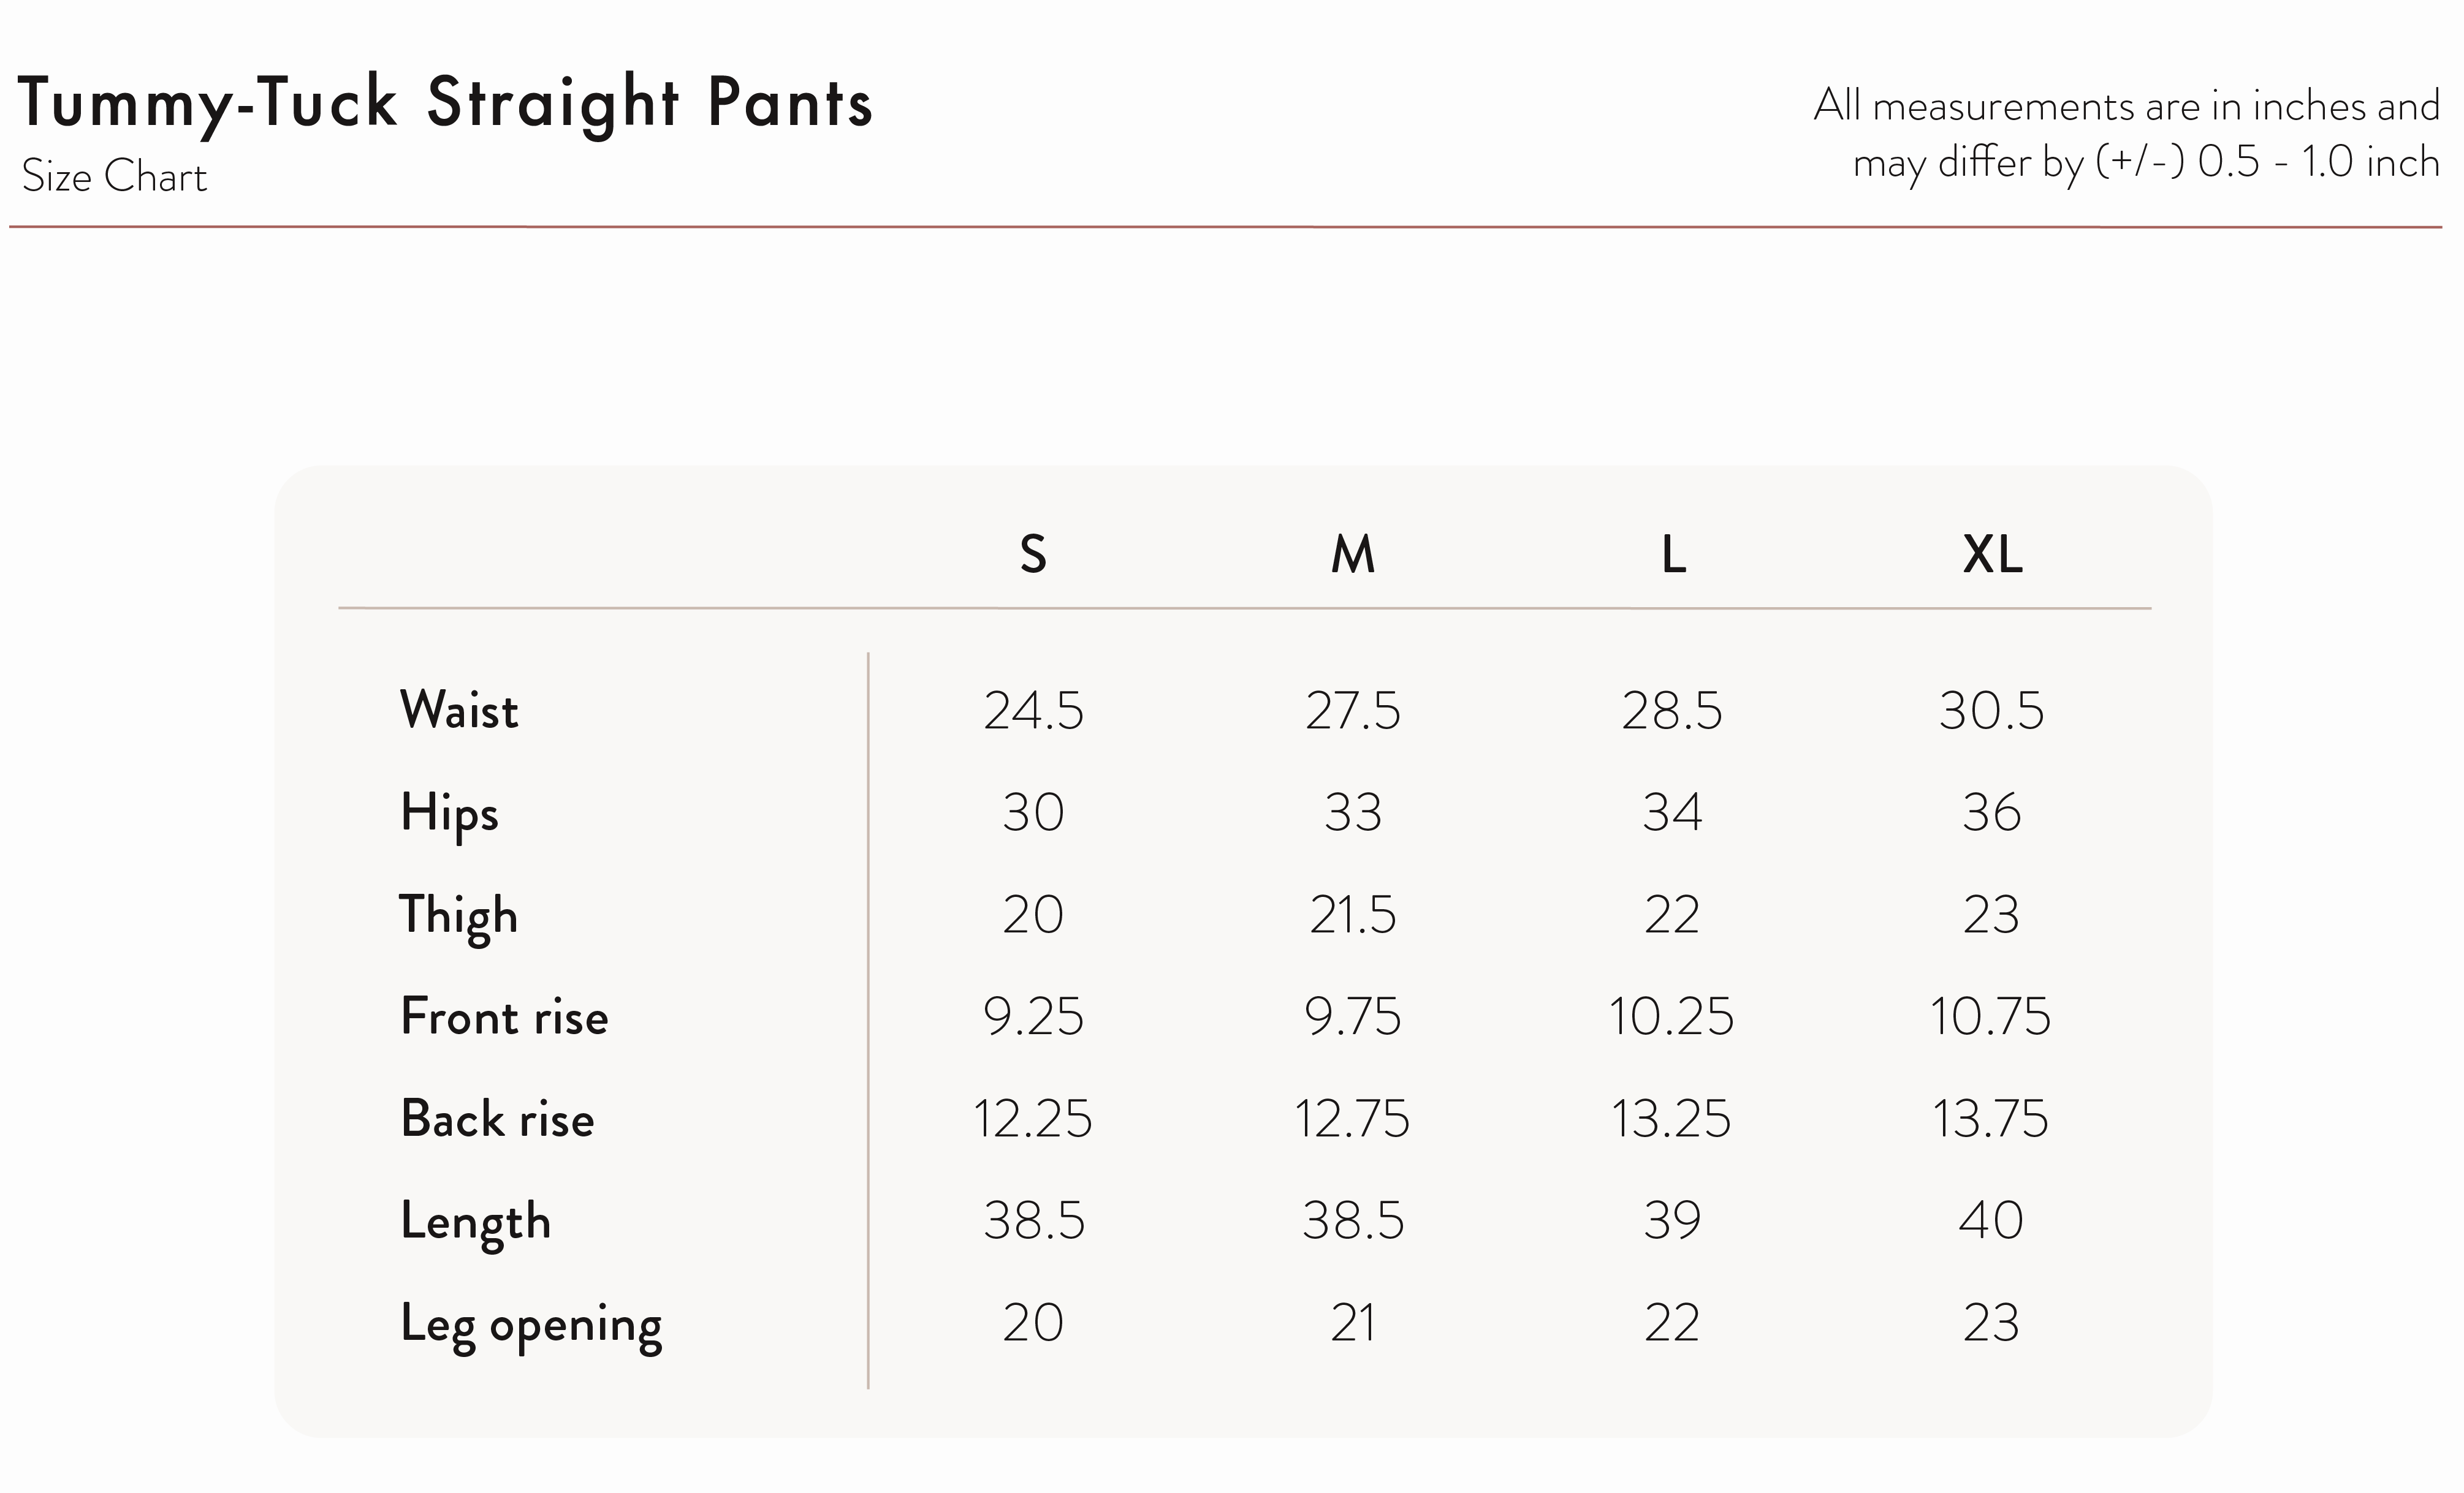Click the L size column header
This screenshot has width=2464, height=1493.
tap(1673, 554)
